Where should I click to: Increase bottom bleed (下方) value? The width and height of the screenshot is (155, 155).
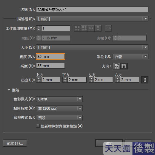coord(65,78)
